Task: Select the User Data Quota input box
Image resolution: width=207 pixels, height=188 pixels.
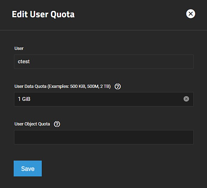Action: pyautogui.click(x=104, y=99)
